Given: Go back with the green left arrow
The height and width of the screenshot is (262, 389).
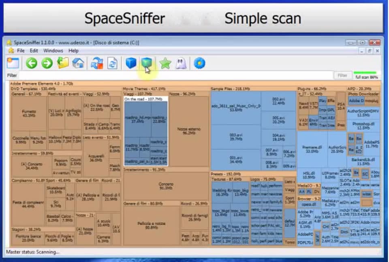Looking at the screenshot, I should point(32,63).
